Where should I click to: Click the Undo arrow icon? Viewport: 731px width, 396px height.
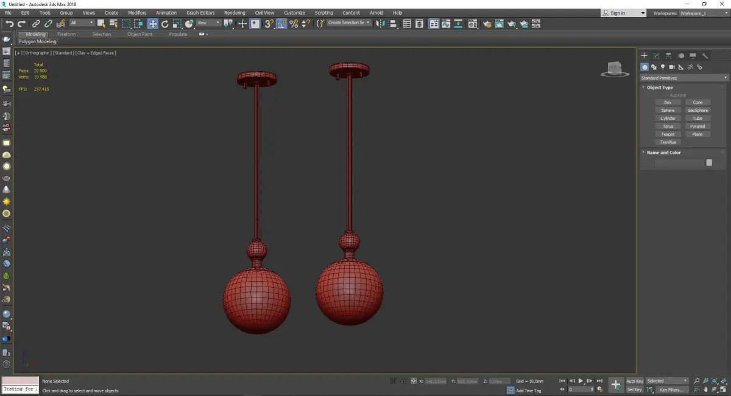click(9, 24)
